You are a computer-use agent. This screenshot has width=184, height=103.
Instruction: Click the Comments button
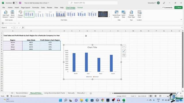[167, 7]
